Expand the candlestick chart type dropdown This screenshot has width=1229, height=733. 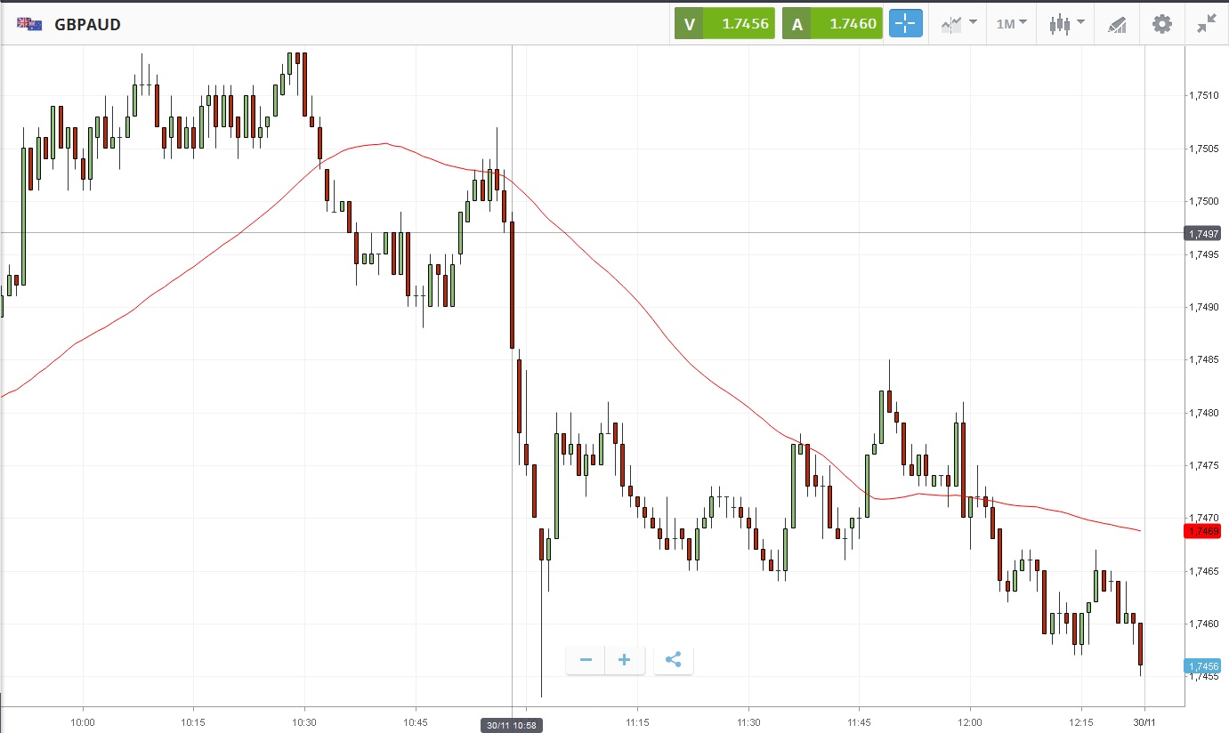[x=1066, y=24]
